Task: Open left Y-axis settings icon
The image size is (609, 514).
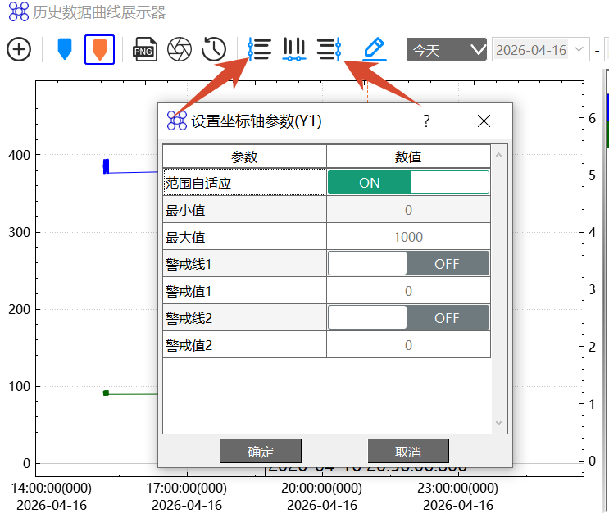Action: (x=260, y=49)
